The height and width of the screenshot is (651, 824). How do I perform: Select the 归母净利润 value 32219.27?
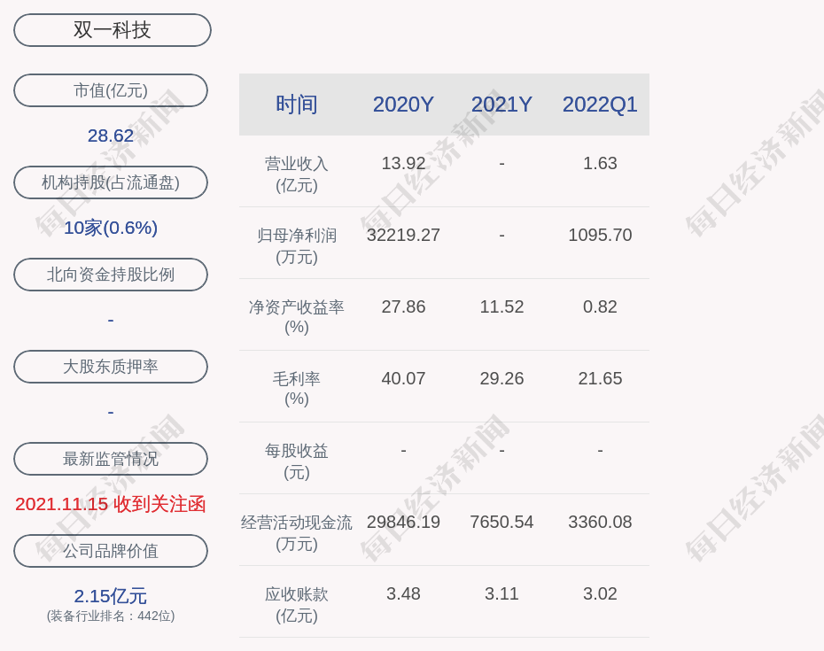403,235
